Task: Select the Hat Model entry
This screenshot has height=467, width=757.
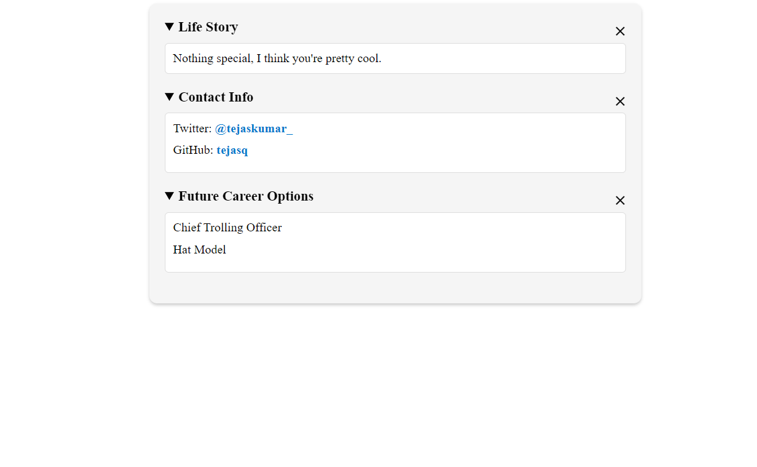Action: [199, 250]
